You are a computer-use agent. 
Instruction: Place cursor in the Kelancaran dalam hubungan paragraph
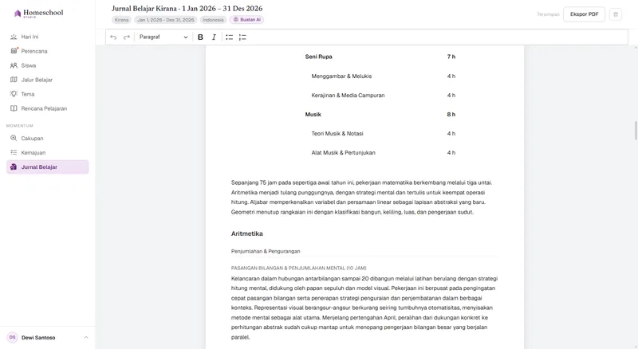tap(364, 308)
